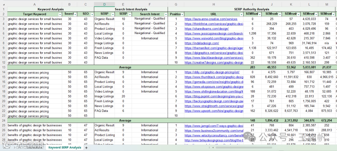Image resolution: width=337 pixels, height=151 pixels.
Task: Select graphic design services pricing cell in row 14
Action: (x=35, y=73)
